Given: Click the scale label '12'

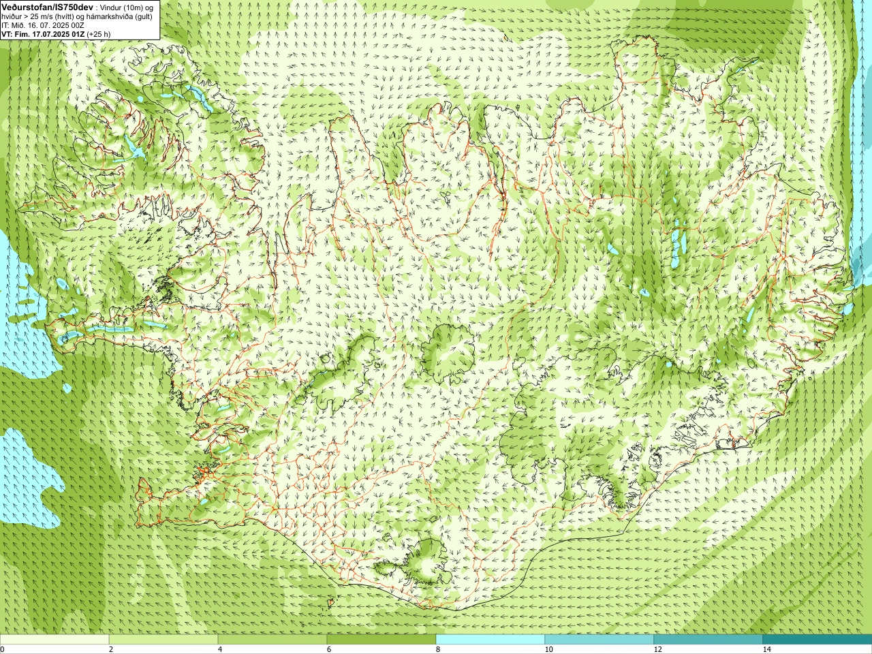Looking at the screenshot, I should point(657,649).
